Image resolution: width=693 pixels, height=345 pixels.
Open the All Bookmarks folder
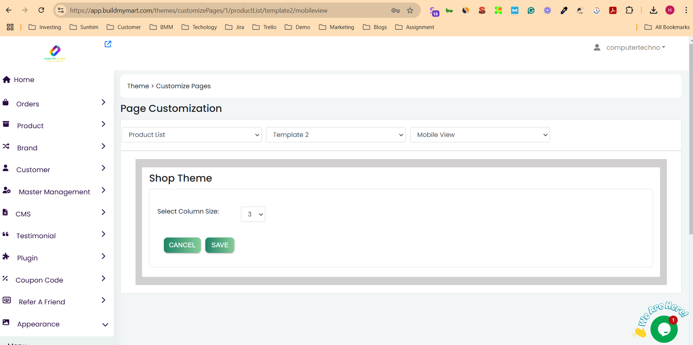point(667,27)
